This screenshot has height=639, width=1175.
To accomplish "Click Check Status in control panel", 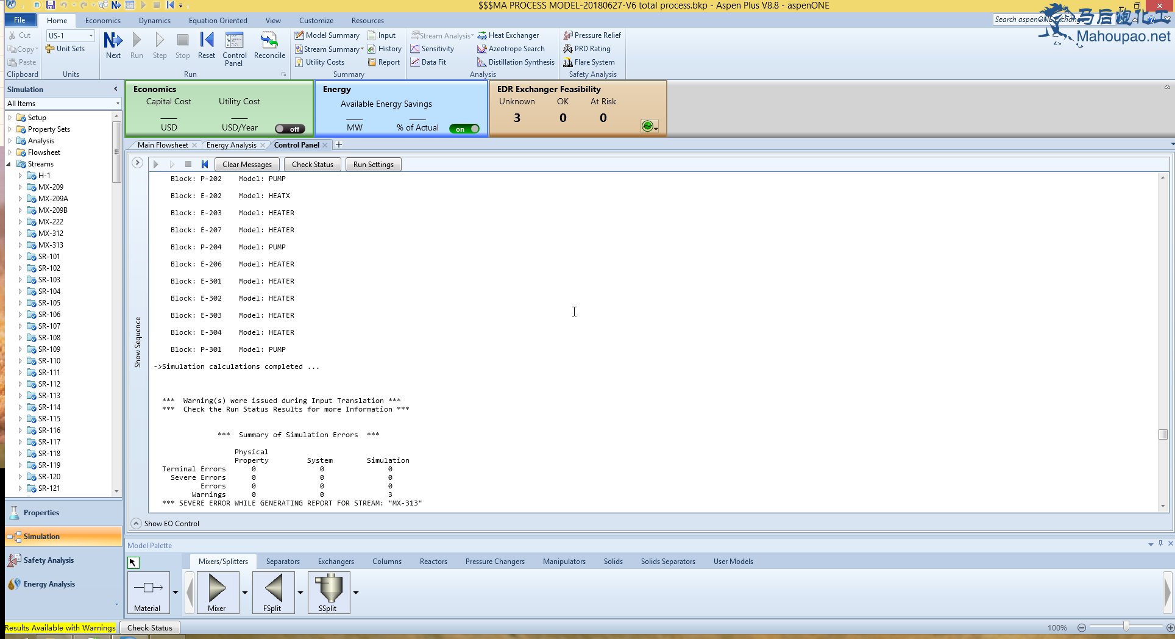I will coord(312,164).
